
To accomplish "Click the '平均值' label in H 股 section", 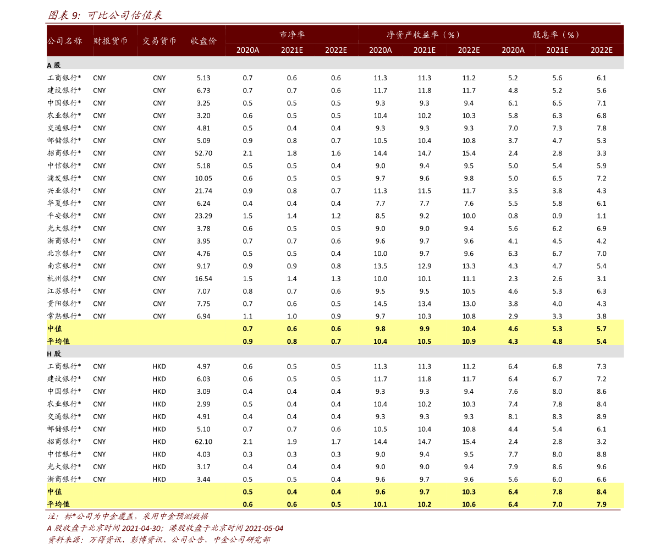I will point(58,504).
